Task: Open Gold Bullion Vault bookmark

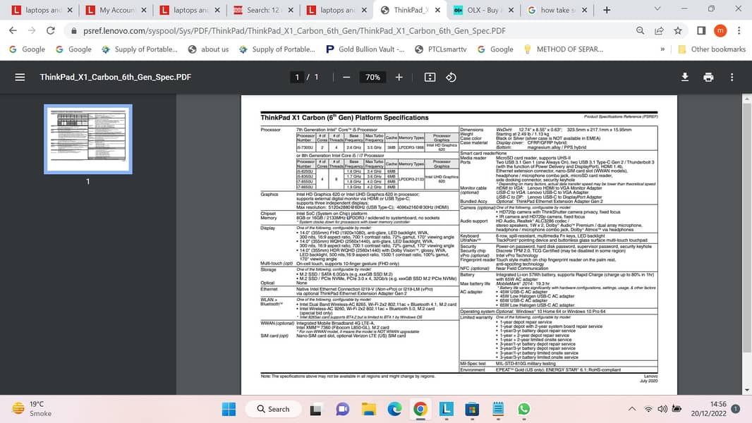Action: click(365, 49)
